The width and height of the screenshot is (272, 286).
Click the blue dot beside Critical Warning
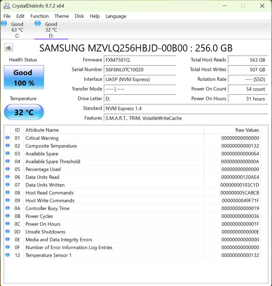pos(7,138)
